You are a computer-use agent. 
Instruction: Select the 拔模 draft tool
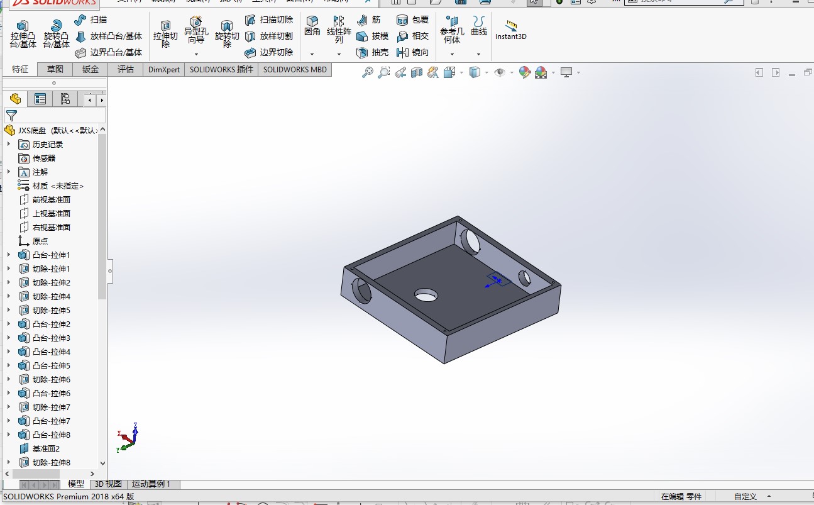(x=373, y=36)
